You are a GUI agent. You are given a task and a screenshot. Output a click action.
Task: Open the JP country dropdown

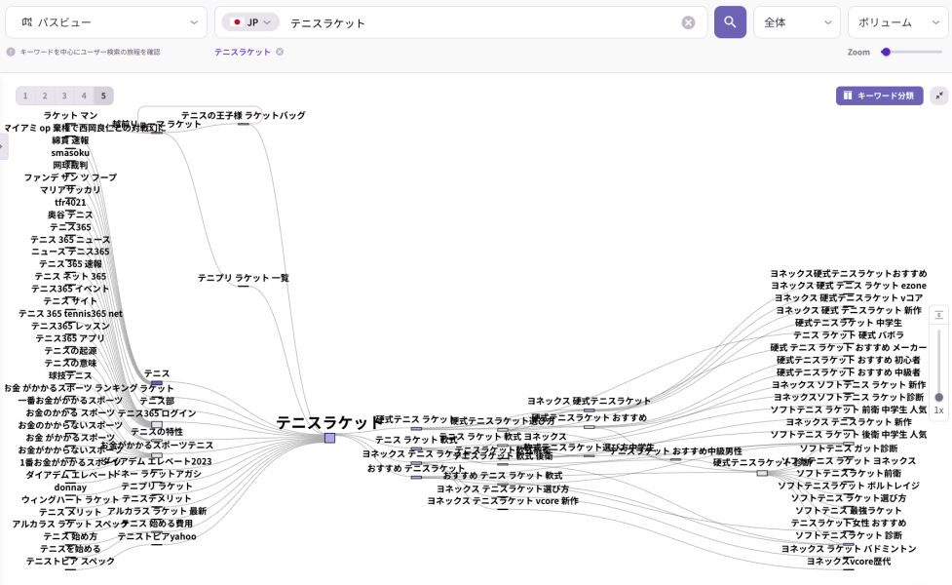(x=251, y=21)
